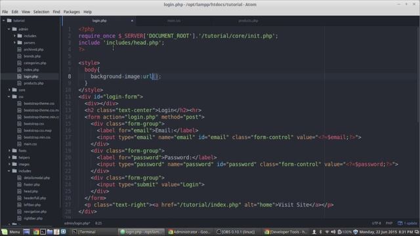
Task: Launch terminal from taskbar quick-launch icon
Action: pos(43,231)
